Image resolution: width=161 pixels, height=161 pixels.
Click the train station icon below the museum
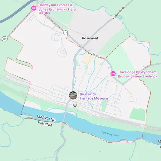tap(75, 105)
